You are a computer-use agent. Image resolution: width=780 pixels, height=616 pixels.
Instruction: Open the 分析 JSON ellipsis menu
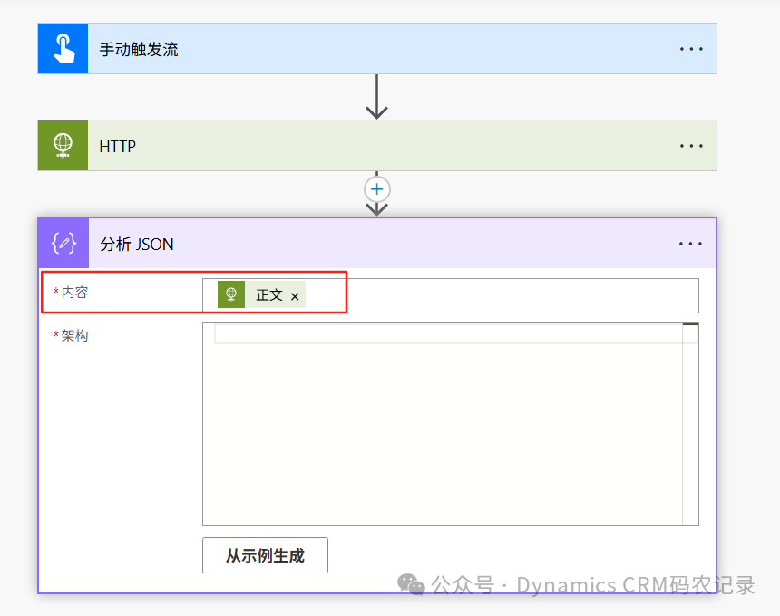[691, 243]
